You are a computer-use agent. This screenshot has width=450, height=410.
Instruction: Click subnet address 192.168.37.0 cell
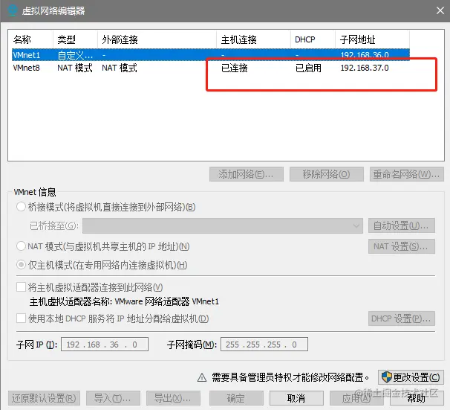[365, 68]
